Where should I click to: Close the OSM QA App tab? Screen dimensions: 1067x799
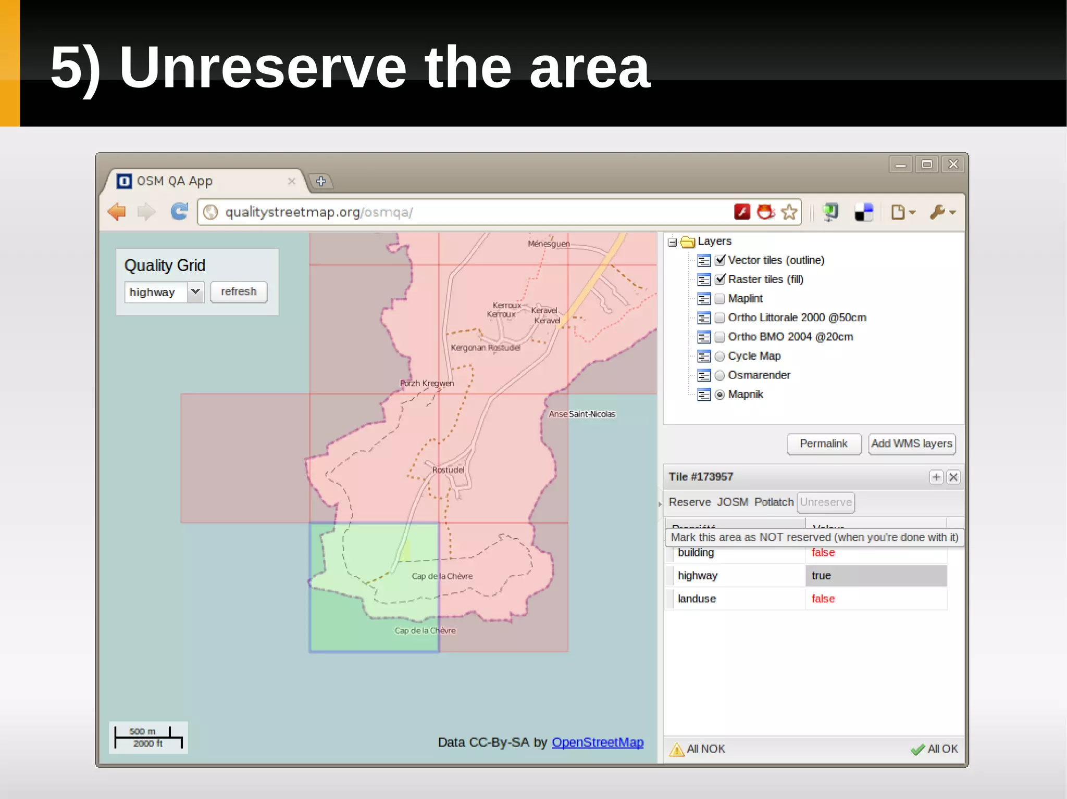(292, 181)
